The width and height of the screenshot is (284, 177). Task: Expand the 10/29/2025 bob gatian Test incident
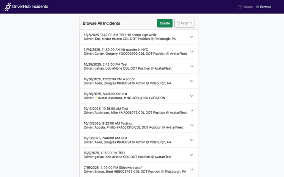pyautogui.click(x=192, y=66)
